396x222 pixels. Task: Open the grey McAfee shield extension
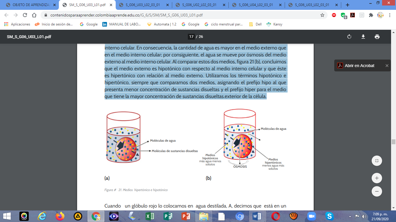362,15
